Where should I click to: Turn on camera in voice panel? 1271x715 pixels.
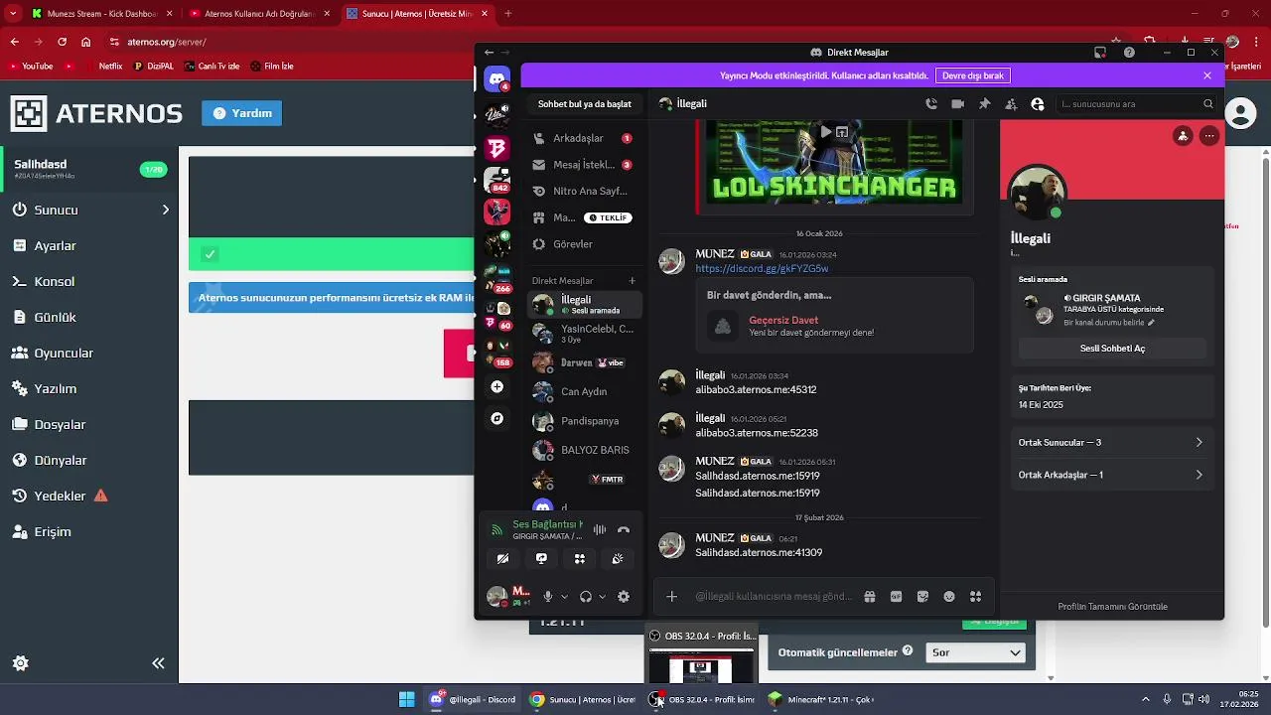(502, 558)
